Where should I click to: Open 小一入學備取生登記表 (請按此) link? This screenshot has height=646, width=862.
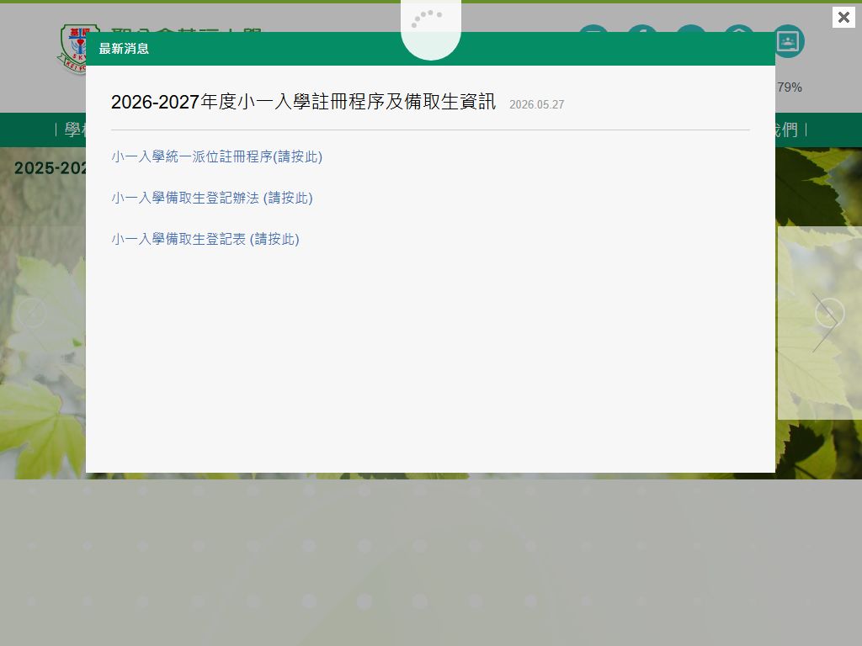(x=205, y=239)
